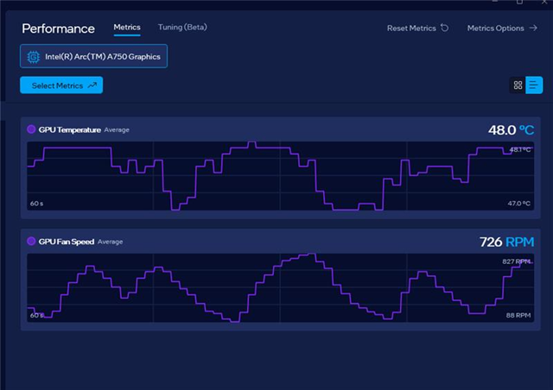Screen dimensions: 553x390
Task: Click the GPU Temperature metric title
Action: 70,129
